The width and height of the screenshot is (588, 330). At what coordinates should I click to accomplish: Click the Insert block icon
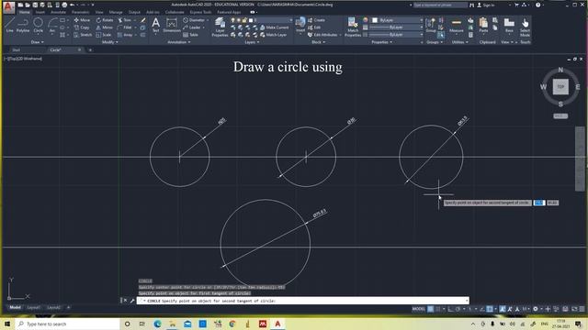(x=300, y=26)
